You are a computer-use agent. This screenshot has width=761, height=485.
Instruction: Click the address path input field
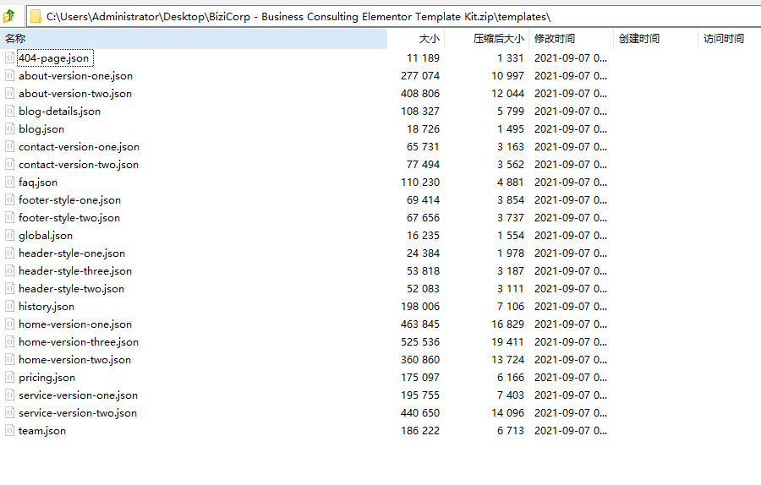click(x=393, y=17)
